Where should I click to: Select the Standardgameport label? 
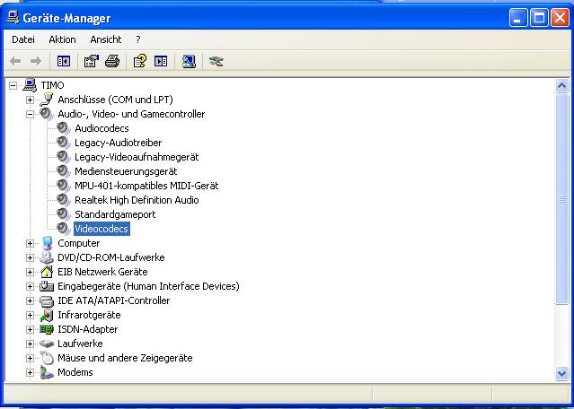tap(115, 214)
